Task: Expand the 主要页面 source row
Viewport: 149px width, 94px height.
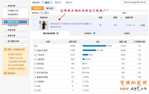Action: (x=35, y=59)
